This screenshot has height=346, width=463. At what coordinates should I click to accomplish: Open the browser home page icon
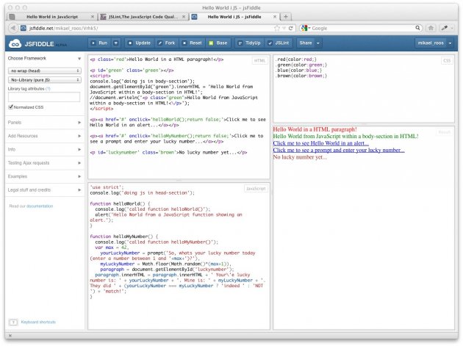pos(431,28)
